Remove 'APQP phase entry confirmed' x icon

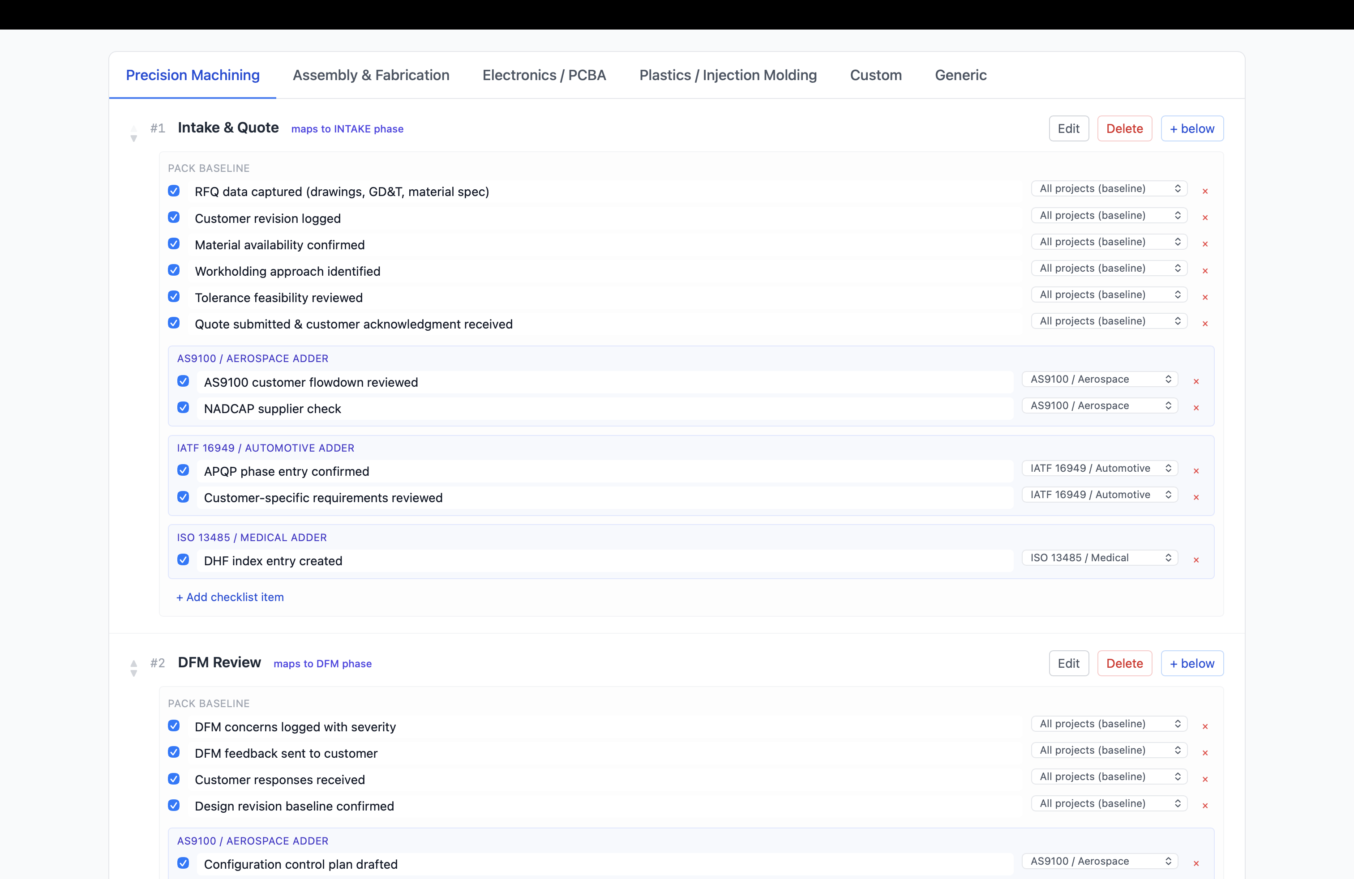(1196, 471)
